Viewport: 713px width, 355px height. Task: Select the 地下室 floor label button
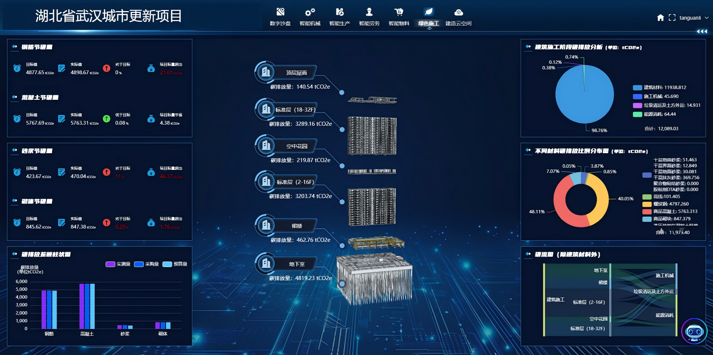[x=296, y=264]
